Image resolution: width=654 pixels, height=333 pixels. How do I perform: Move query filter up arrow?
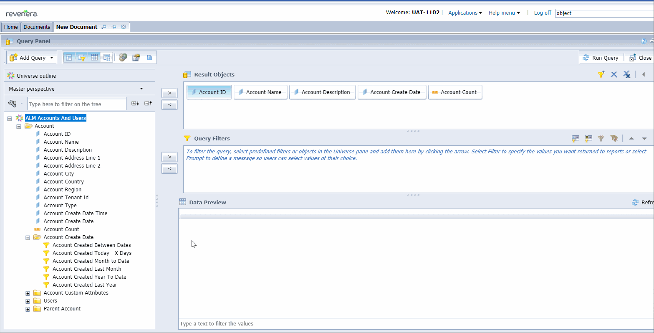[631, 138]
